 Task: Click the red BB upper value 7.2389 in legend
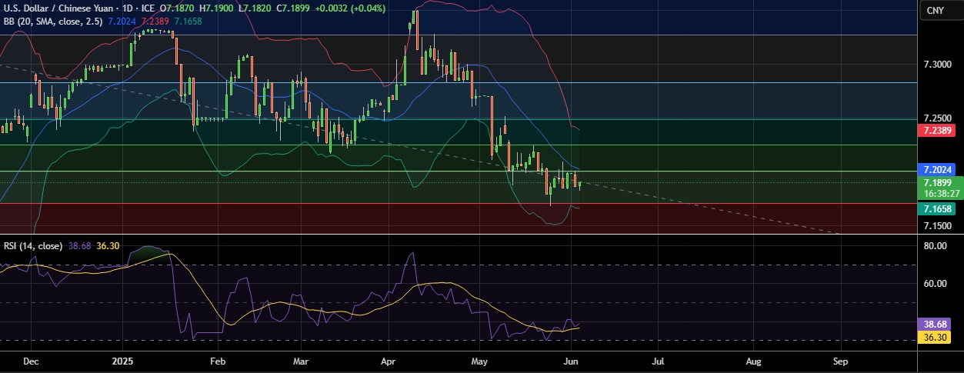click(156, 22)
